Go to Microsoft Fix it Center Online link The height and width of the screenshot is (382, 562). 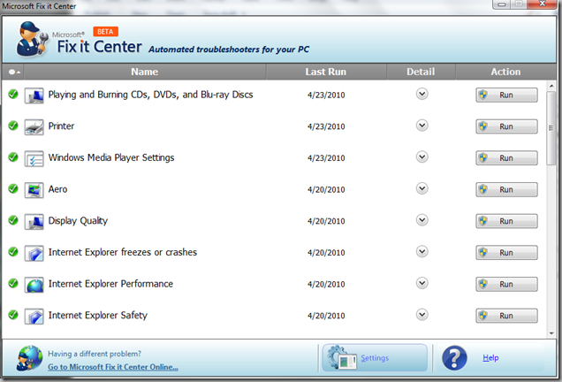pos(113,367)
